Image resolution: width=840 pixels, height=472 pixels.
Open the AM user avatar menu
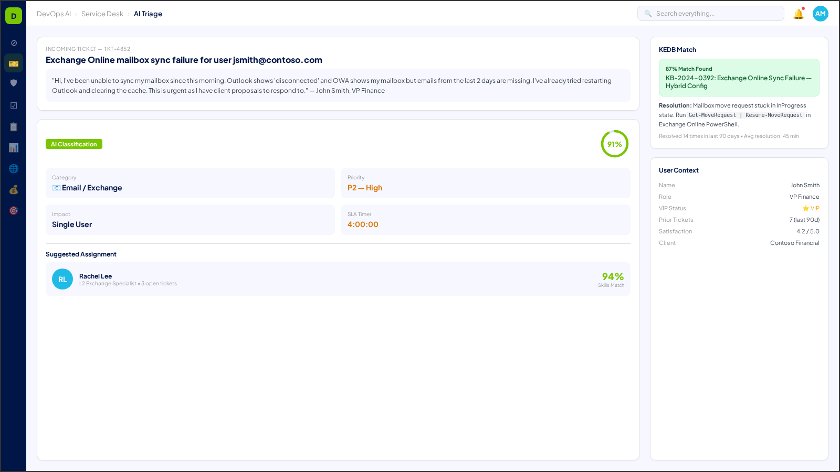pyautogui.click(x=820, y=14)
